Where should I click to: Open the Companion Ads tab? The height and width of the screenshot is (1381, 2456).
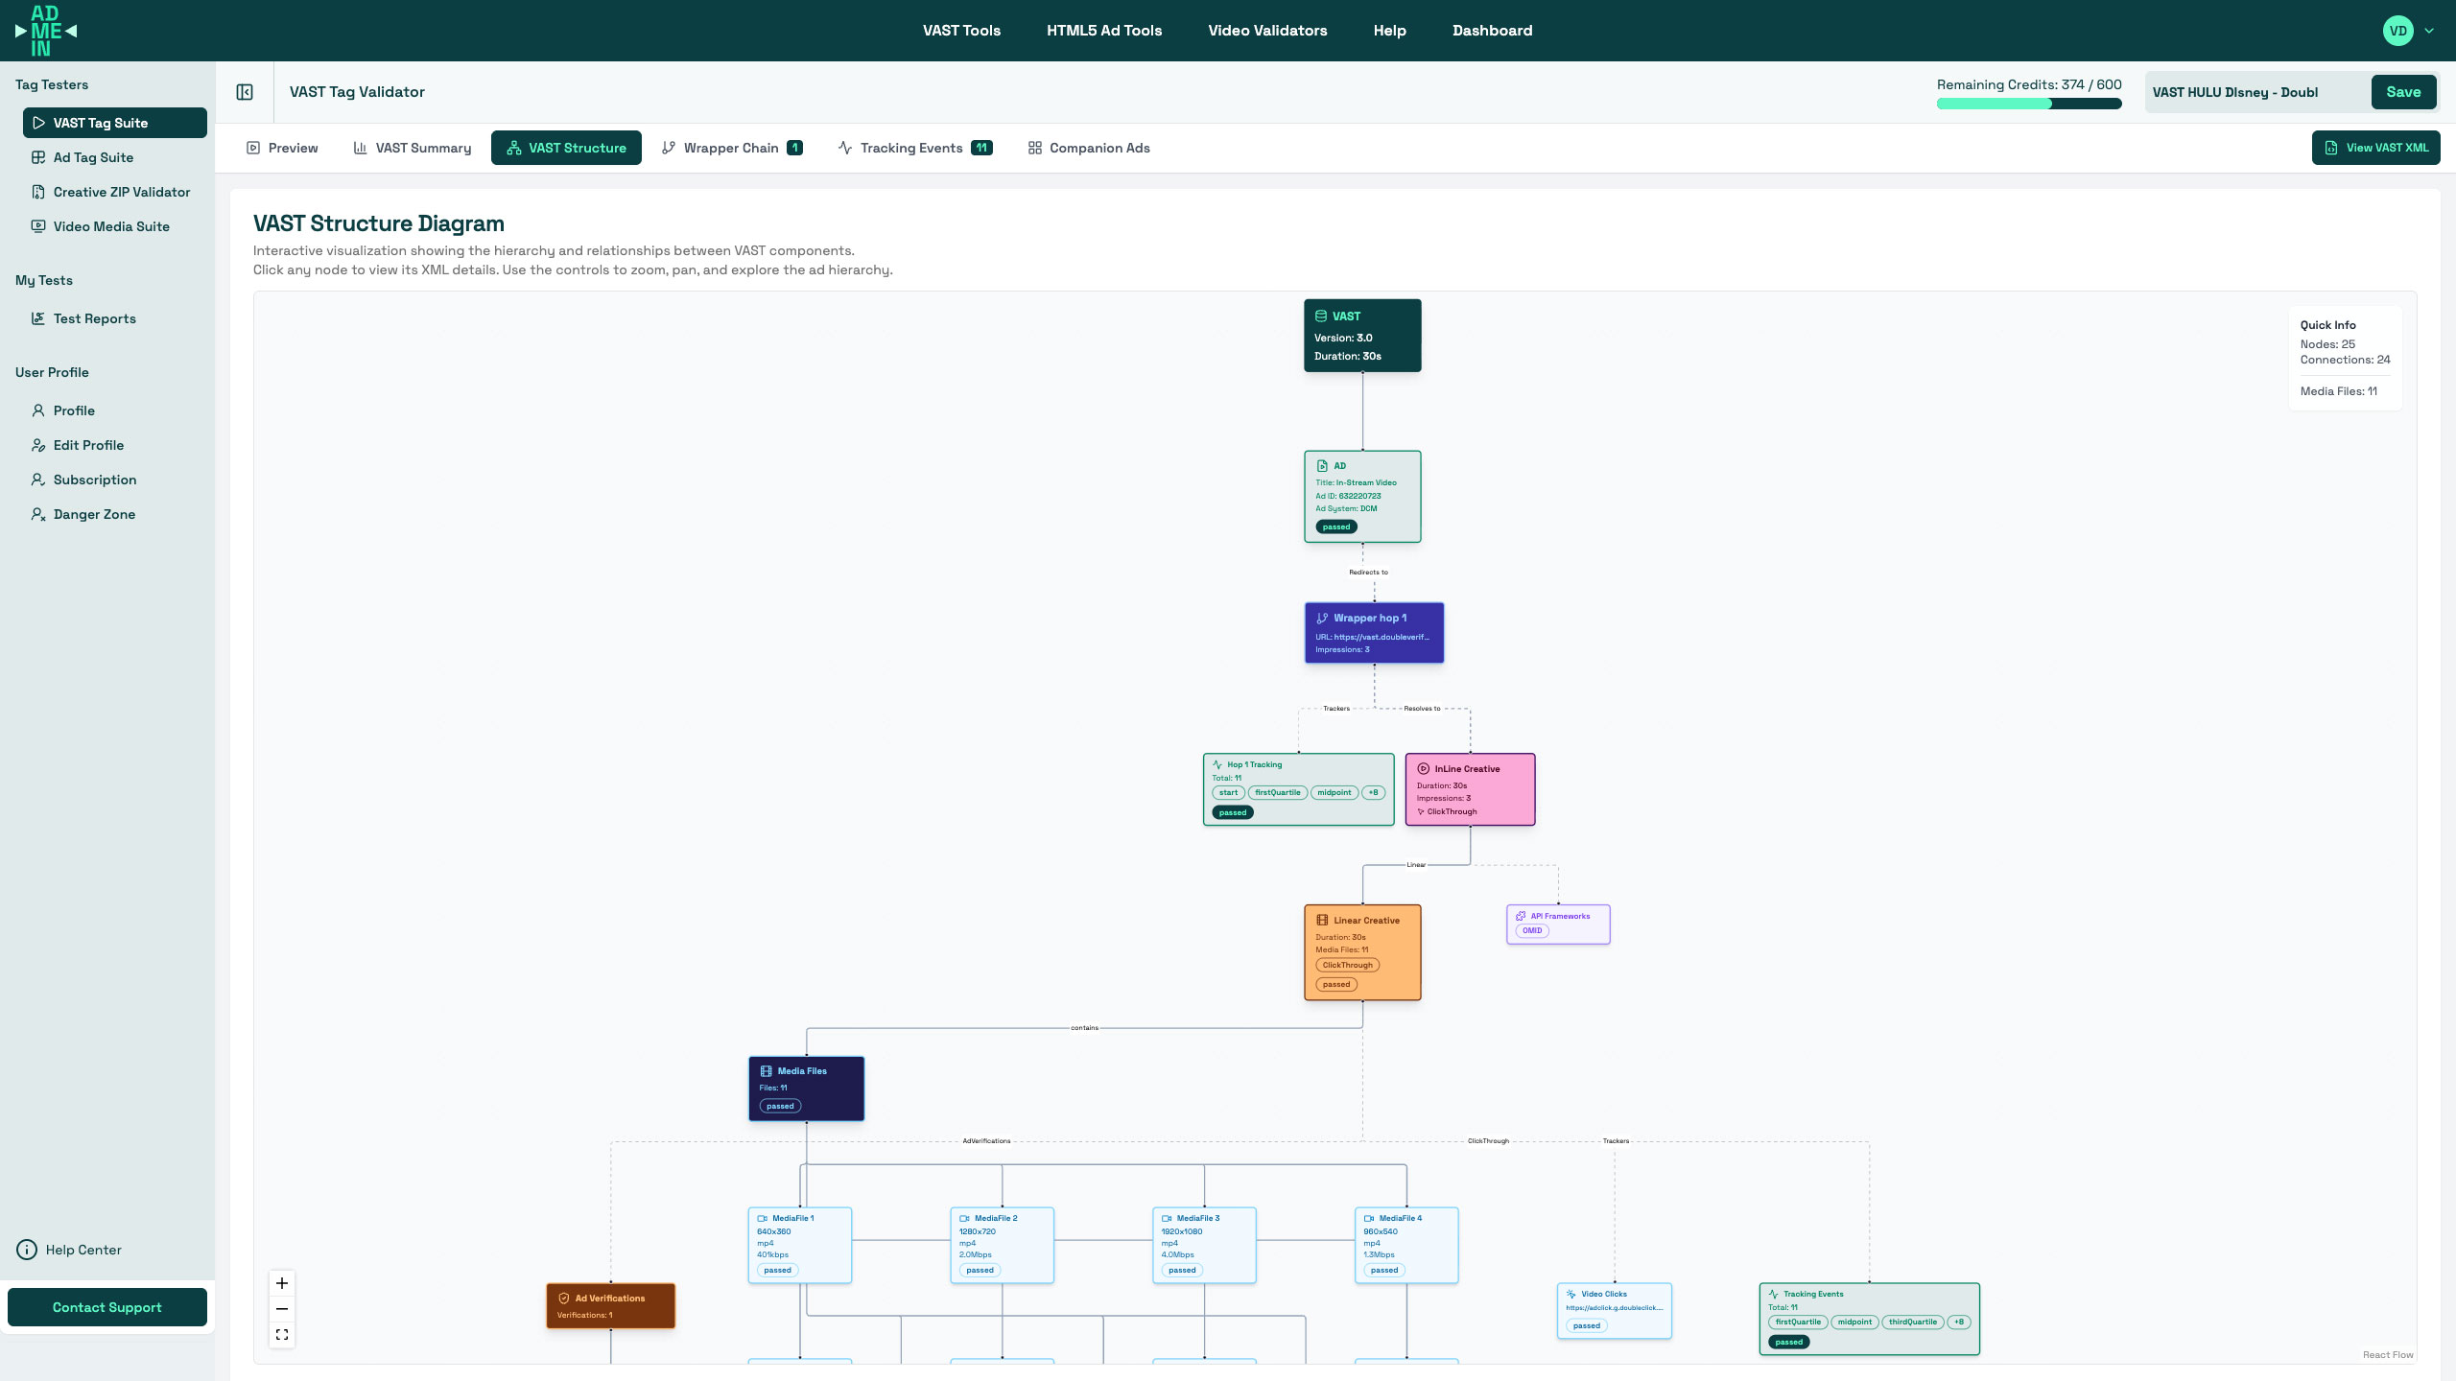[1089, 148]
